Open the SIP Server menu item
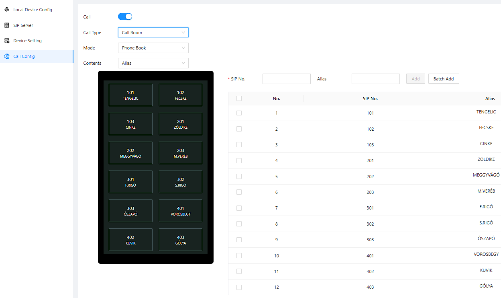 tap(23, 25)
